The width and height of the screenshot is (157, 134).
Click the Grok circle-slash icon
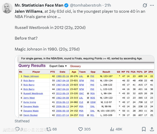coord(145,5)
